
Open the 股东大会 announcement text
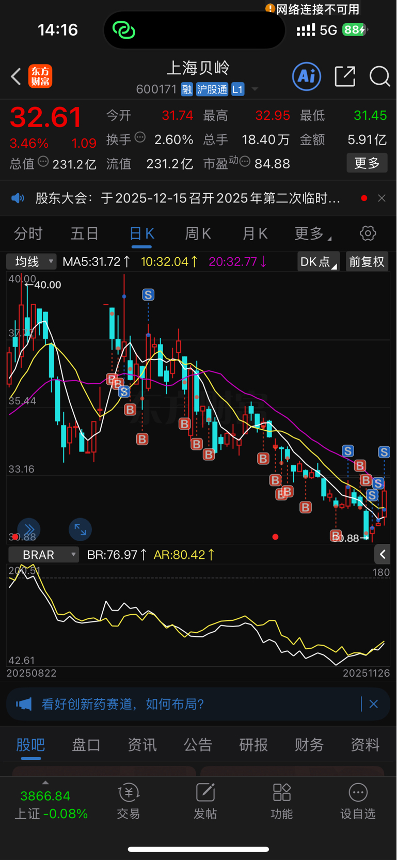tap(188, 198)
